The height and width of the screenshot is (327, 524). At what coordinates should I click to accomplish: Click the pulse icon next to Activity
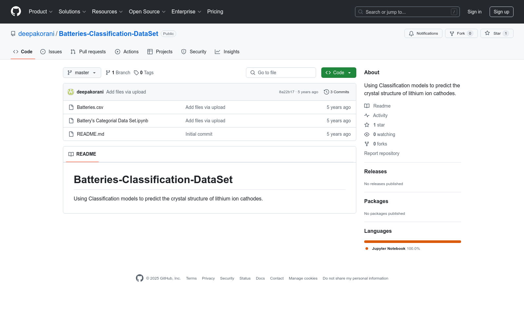click(x=367, y=115)
